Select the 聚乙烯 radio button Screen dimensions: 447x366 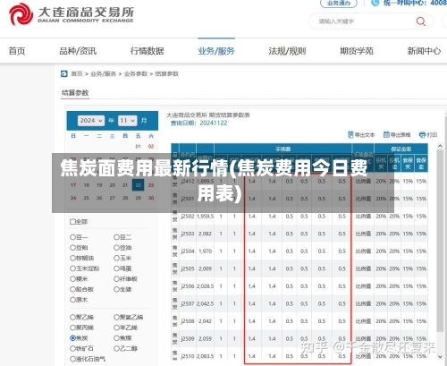pyautogui.click(x=72, y=317)
